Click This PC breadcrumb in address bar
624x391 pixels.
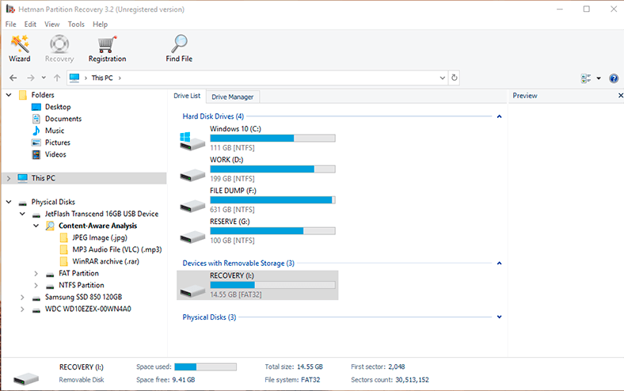tap(102, 78)
